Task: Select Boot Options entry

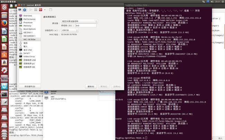Action: pos(30,29)
